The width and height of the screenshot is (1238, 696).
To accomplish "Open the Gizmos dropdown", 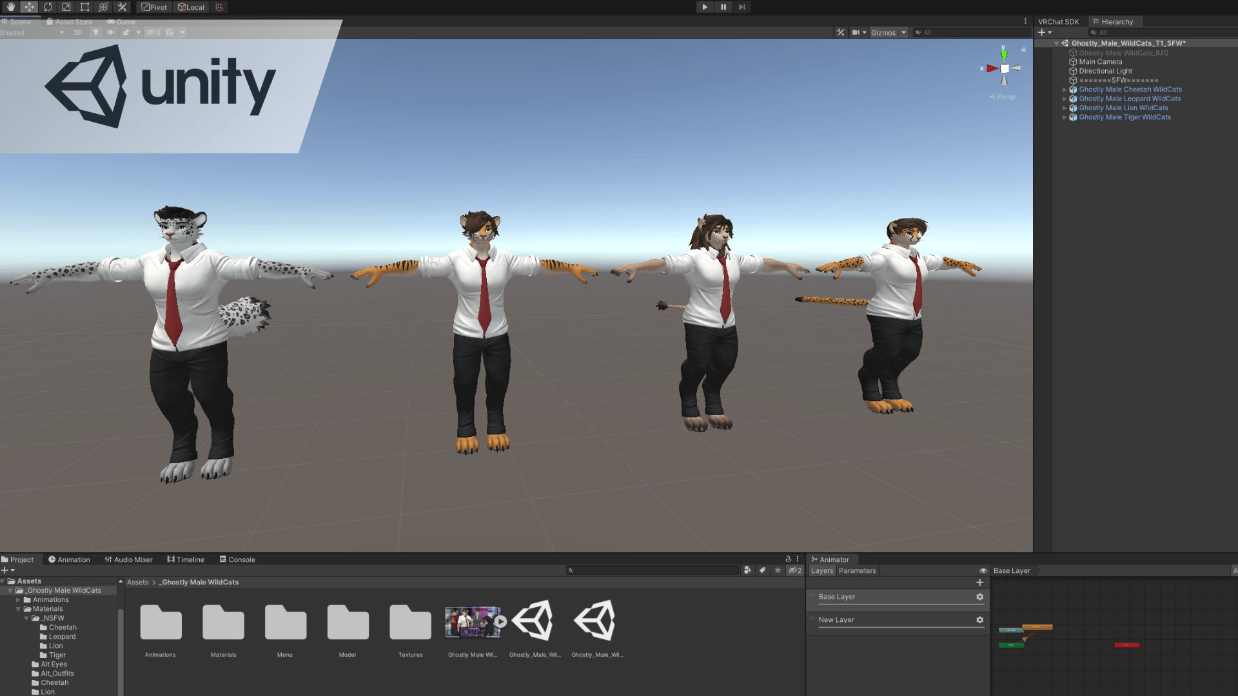I will (889, 32).
